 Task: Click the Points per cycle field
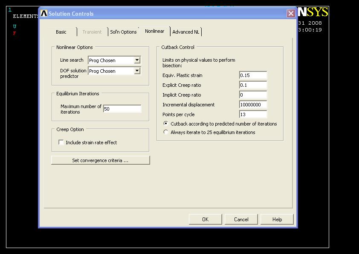coord(253,114)
